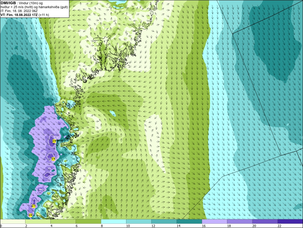Click the 16–18 m/s lavender legend swatch
This screenshot has height=228, width=303.
[x=215, y=221]
